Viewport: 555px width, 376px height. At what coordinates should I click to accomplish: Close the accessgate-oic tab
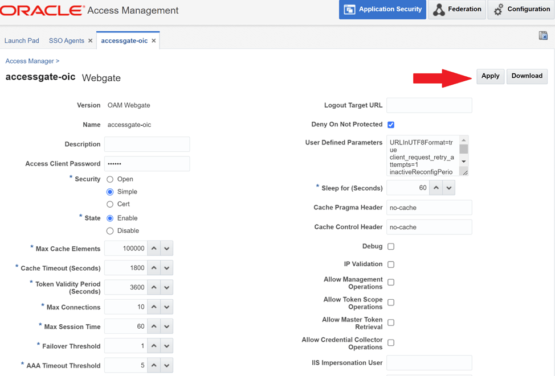click(x=154, y=41)
